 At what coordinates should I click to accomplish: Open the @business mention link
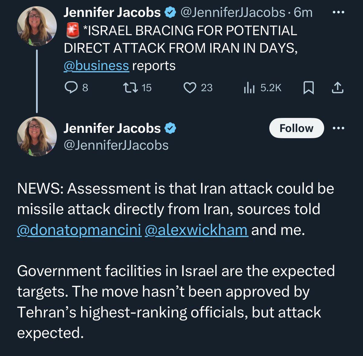click(x=96, y=66)
